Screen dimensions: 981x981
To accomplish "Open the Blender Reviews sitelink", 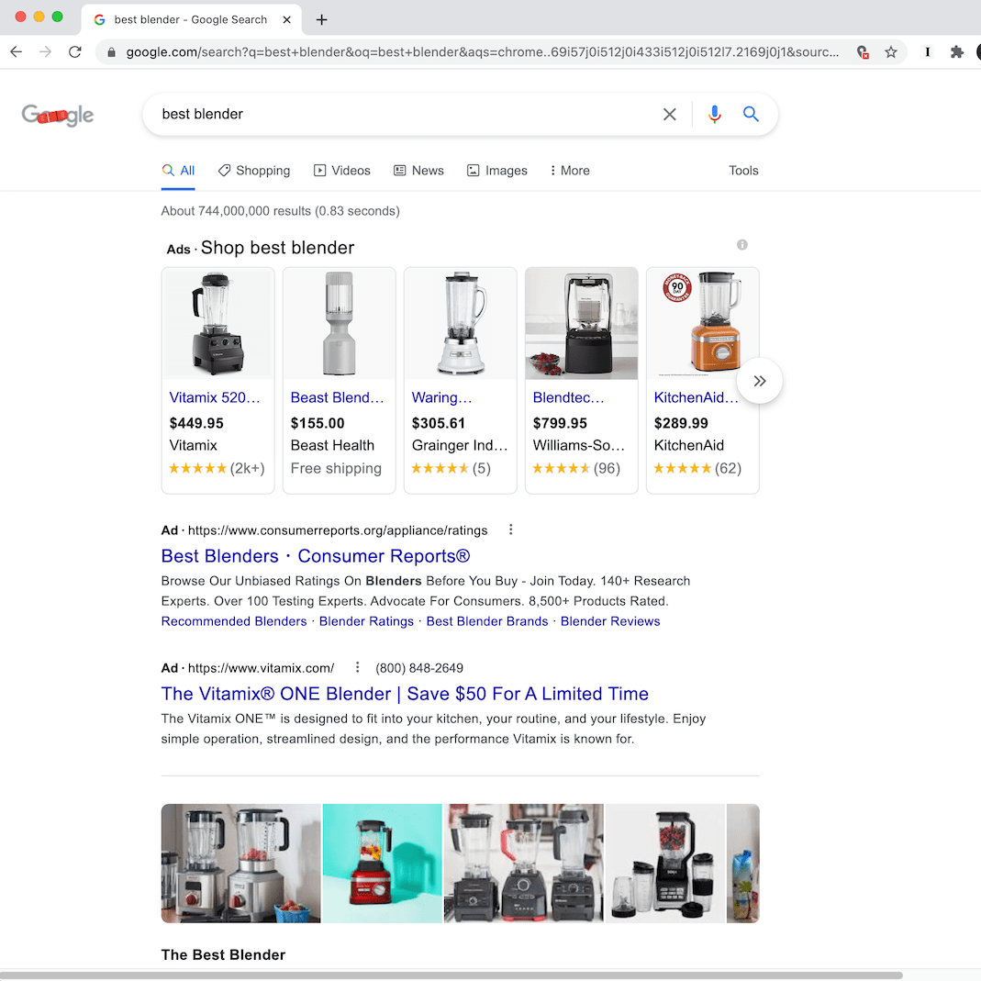I will coord(610,621).
